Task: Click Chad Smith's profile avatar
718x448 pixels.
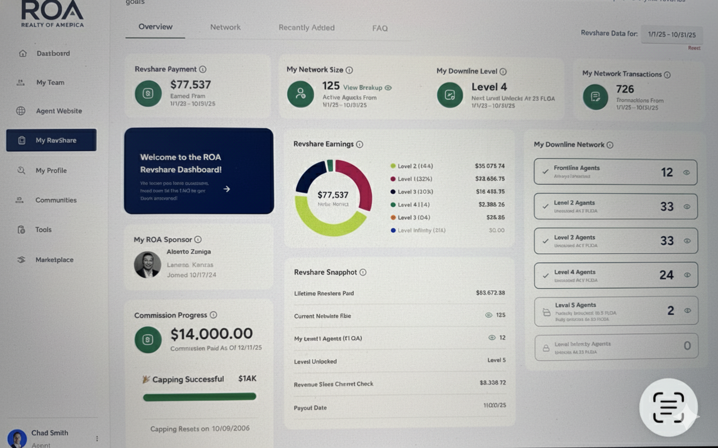Action: click(x=17, y=439)
